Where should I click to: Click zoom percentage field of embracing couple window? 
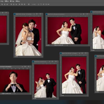point(16,57)
